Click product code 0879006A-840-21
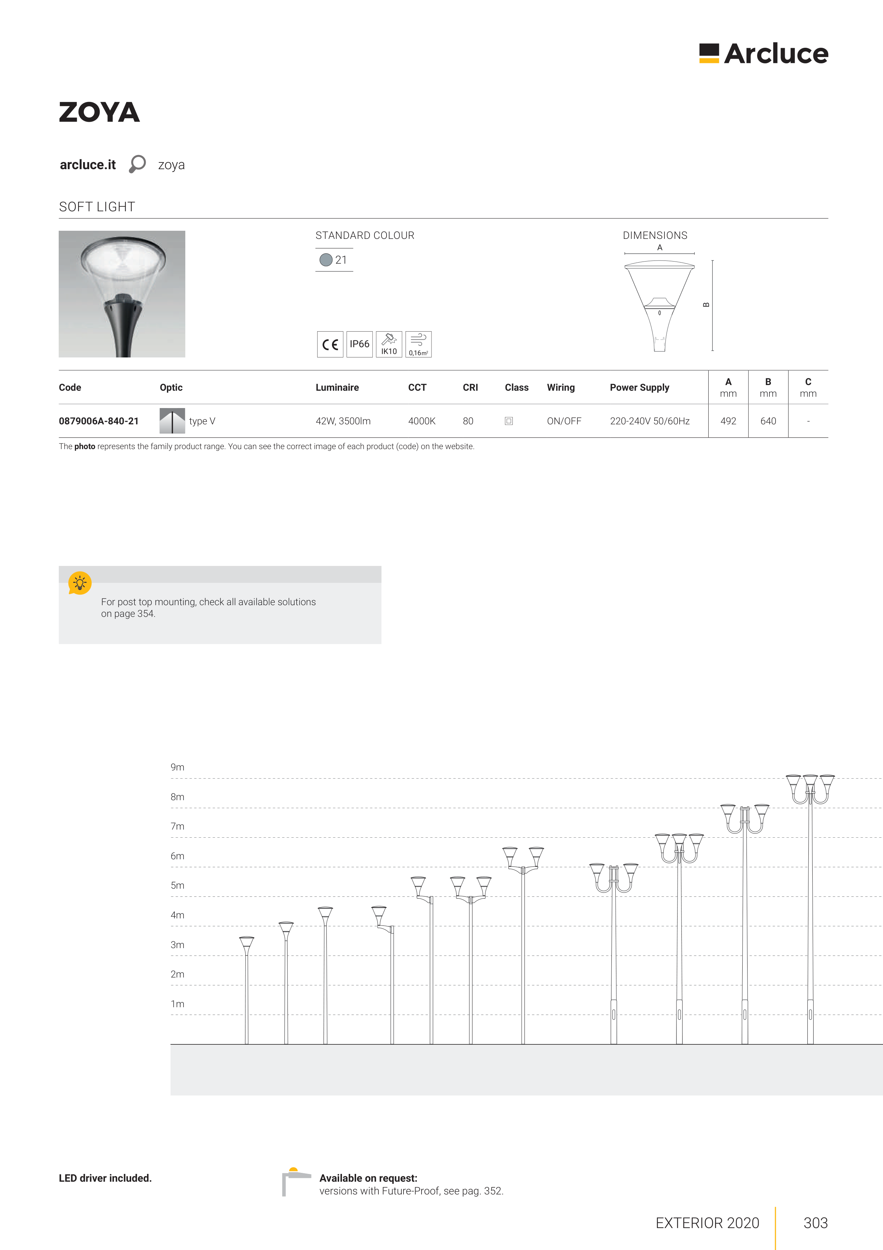This screenshot has width=883, height=1250. coord(98,421)
